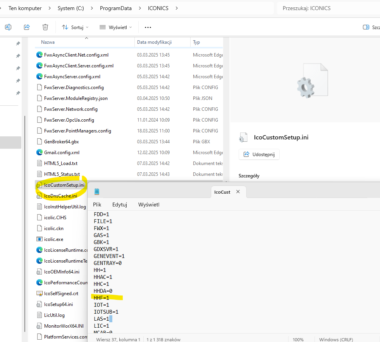The height and width of the screenshot is (342, 380).
Task: Expand the chevron after System (C:) breadcrumb
Action: point(92,8)
